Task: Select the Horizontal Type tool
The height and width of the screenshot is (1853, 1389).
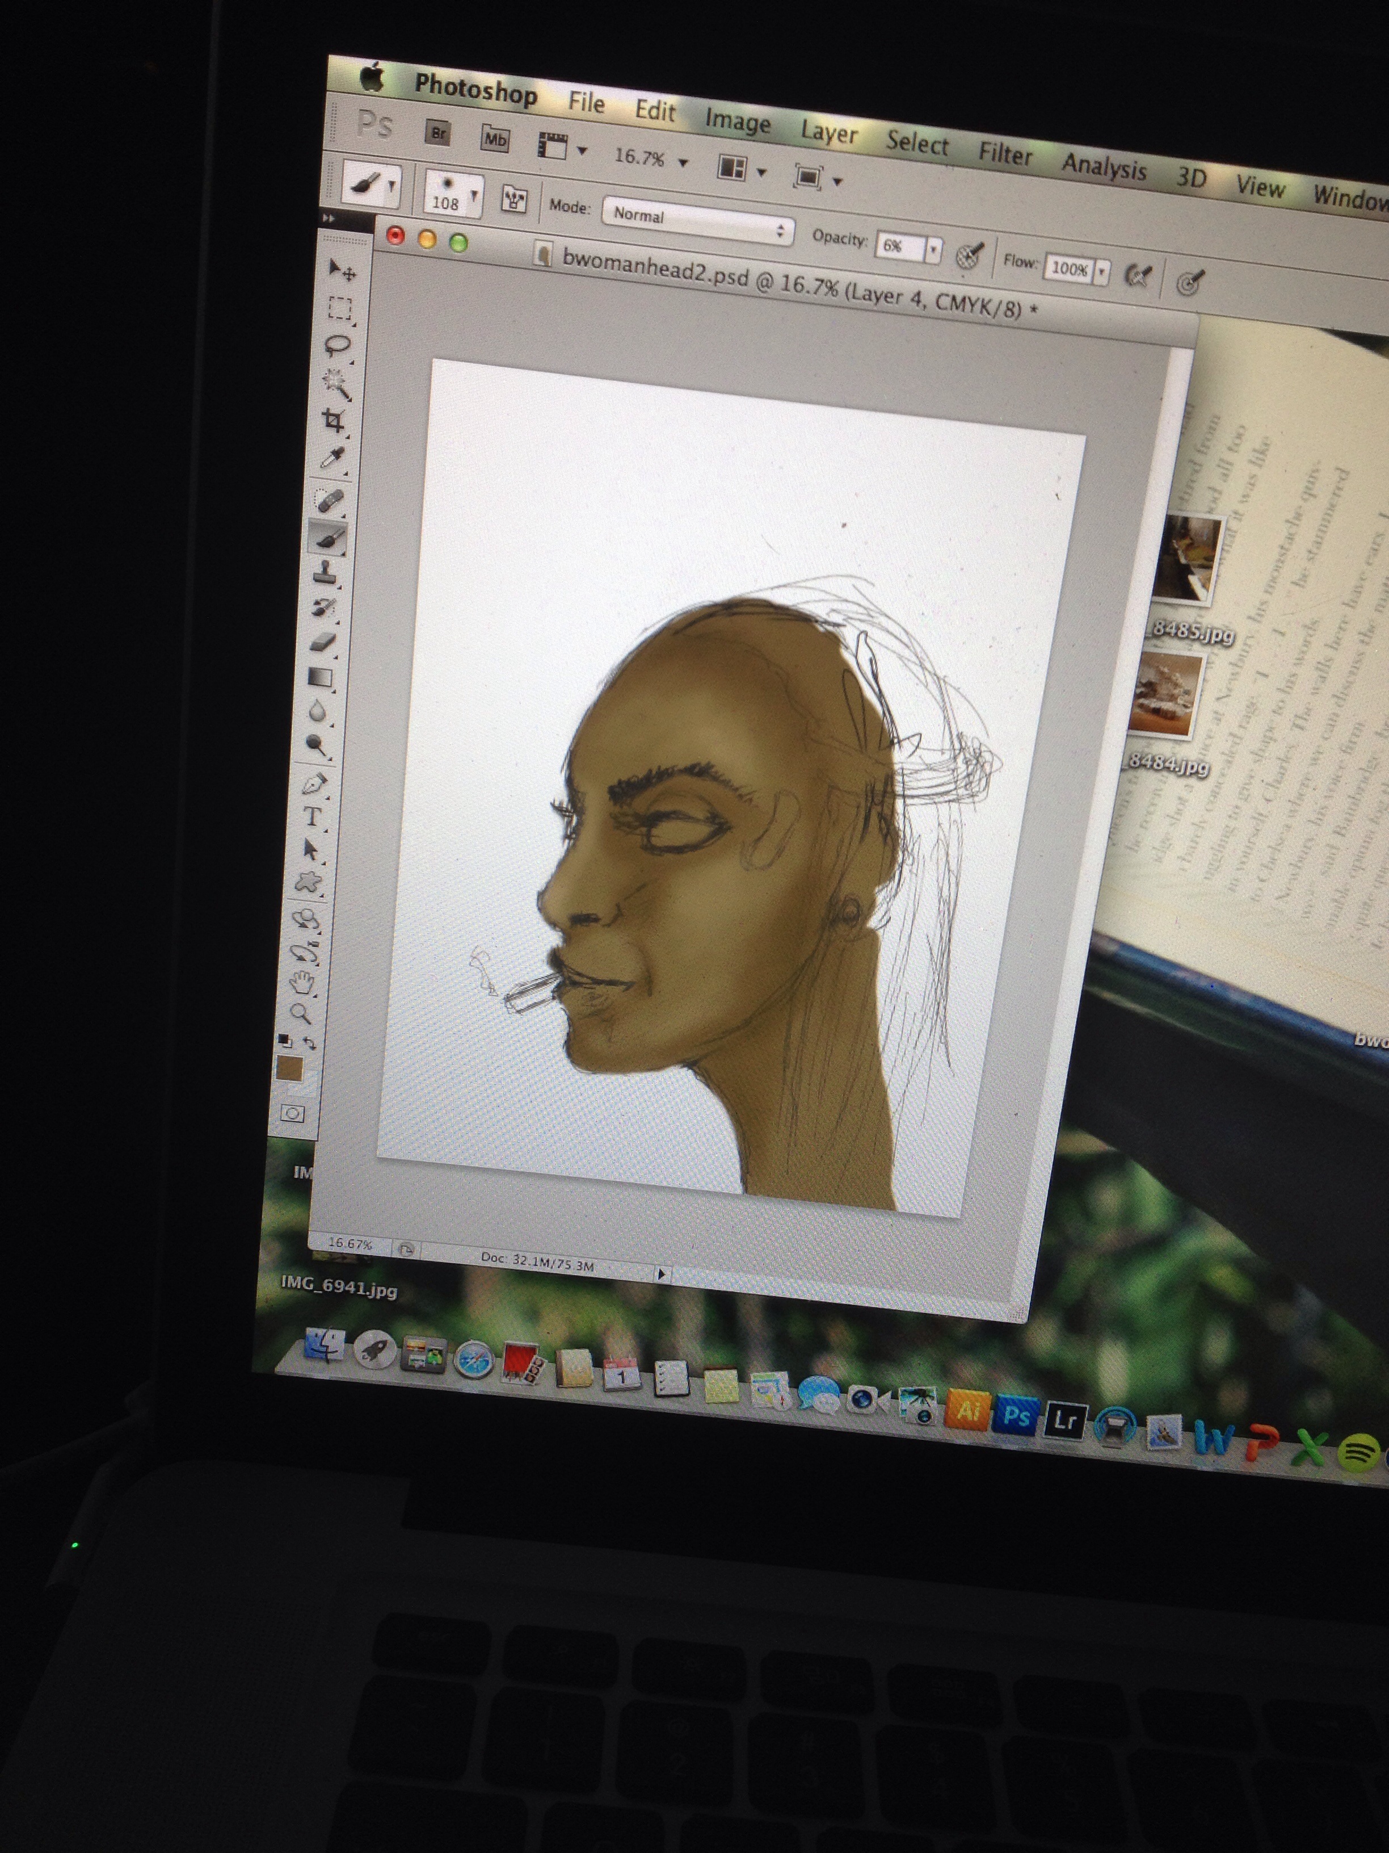Action: [312, 817]
